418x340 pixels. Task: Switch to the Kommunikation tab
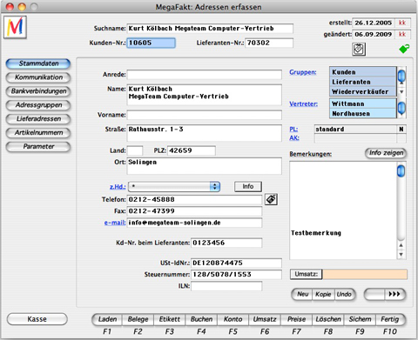click(38, 77)
